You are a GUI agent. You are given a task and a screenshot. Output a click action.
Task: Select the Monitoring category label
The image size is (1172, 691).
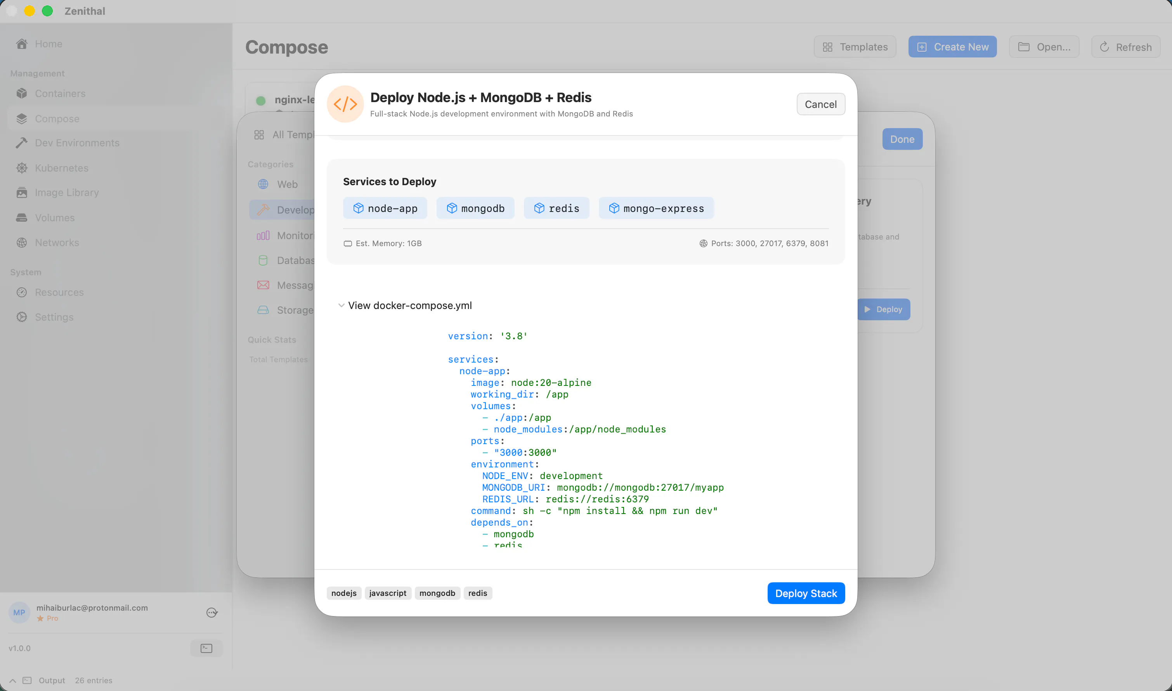pyautogui.click(x=296, y=236)
